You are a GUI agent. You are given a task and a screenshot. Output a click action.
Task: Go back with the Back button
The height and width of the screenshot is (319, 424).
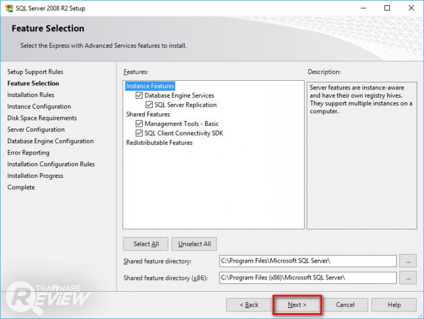point(249,304)
